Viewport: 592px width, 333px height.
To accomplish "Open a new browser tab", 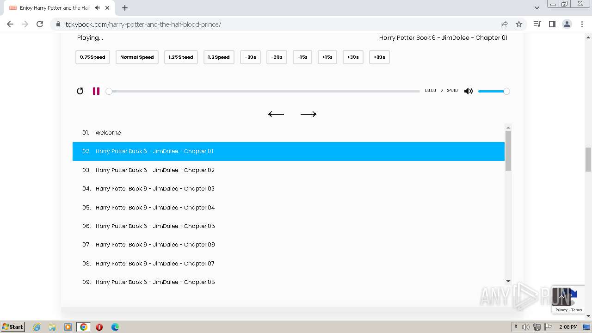I will [125, 8].
